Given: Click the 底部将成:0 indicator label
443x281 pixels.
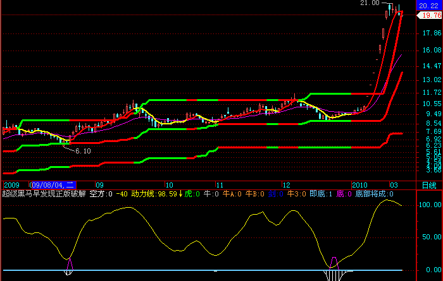Looking at the screenshot, I should pyautogui.click(x=375, y=194).
